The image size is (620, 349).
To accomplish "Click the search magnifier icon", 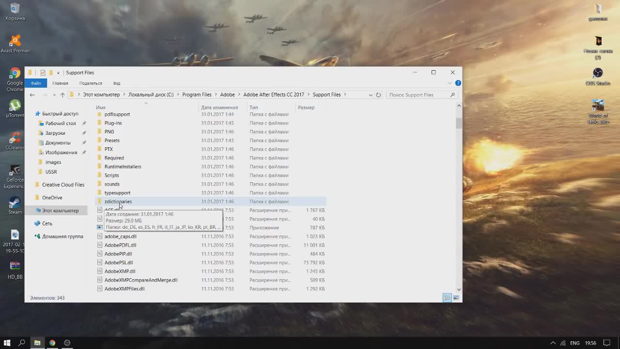I will 453,95.
